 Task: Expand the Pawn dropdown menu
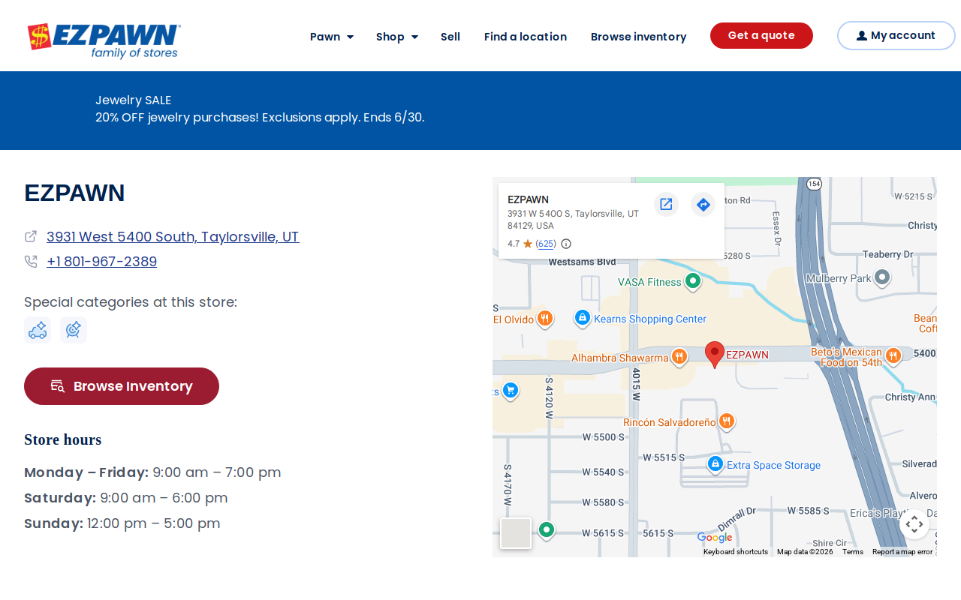click(331, 37)
